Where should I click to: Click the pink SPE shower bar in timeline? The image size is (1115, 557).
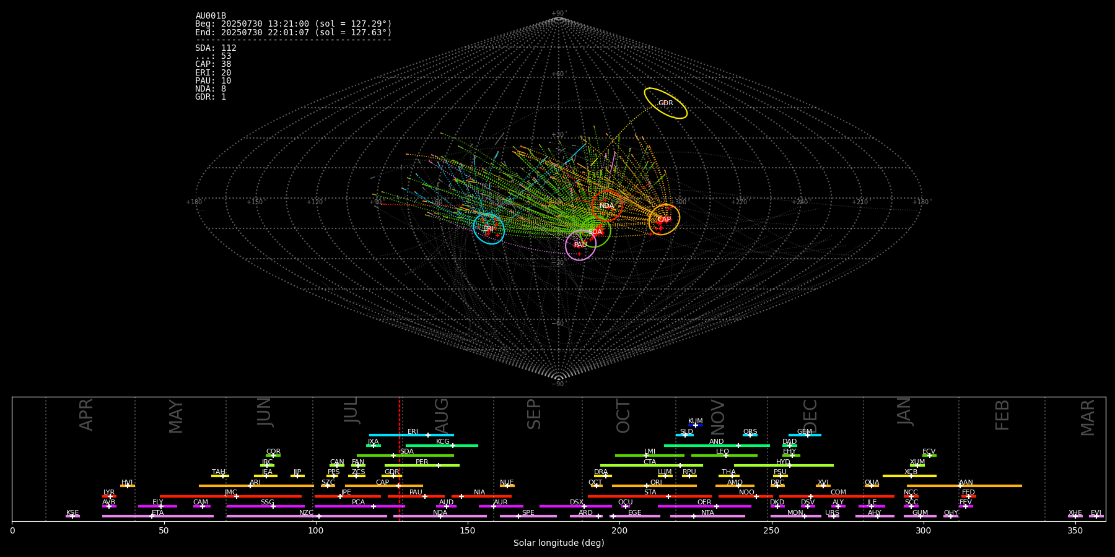[x=528, y=516]
